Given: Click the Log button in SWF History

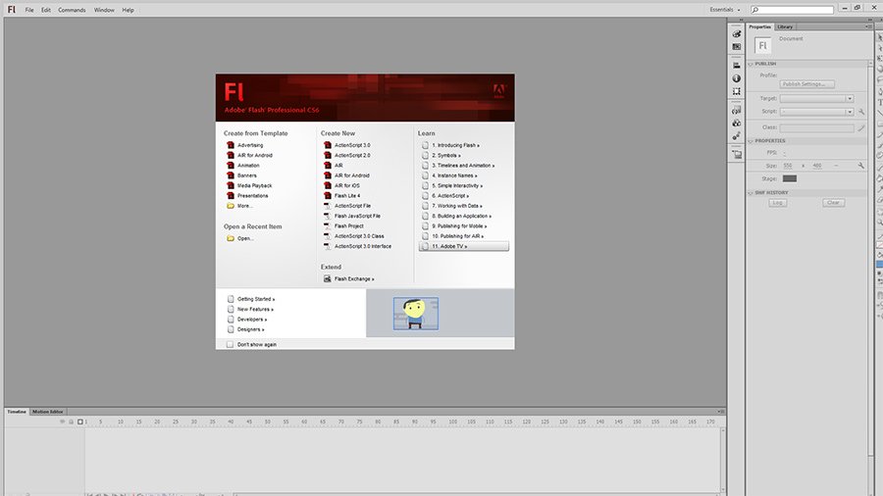Looking at the screenshot, I should coord(778,203).
